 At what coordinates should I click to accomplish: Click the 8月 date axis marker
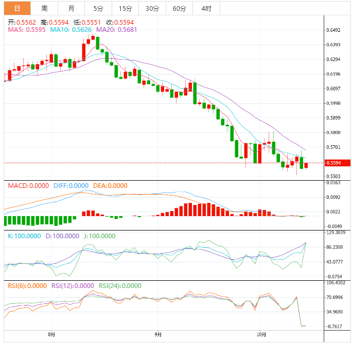[51, 335]
